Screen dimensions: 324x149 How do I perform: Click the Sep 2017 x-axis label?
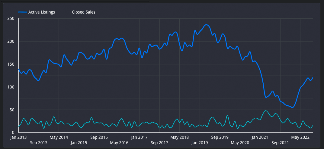click(159, 143)
